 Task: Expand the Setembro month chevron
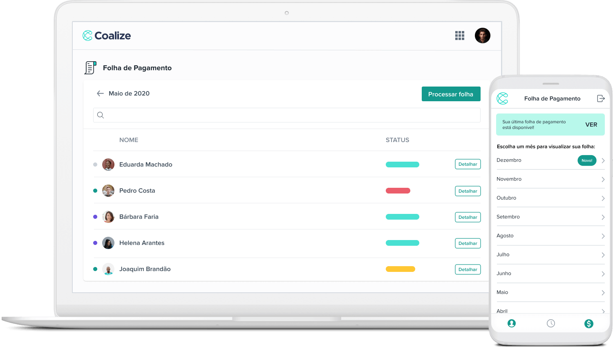[x=603, y=217]
